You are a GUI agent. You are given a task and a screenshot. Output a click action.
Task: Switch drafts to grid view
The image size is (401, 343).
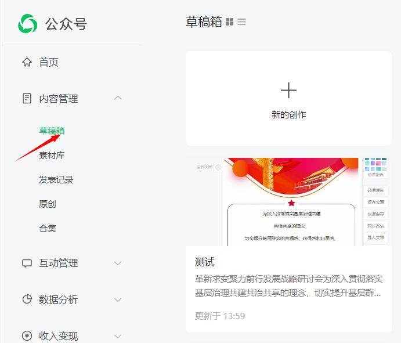230,22
